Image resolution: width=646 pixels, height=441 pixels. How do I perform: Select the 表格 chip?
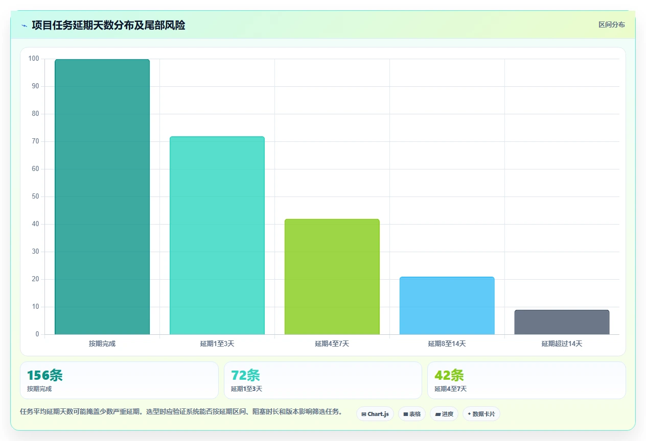coord(411,414)
